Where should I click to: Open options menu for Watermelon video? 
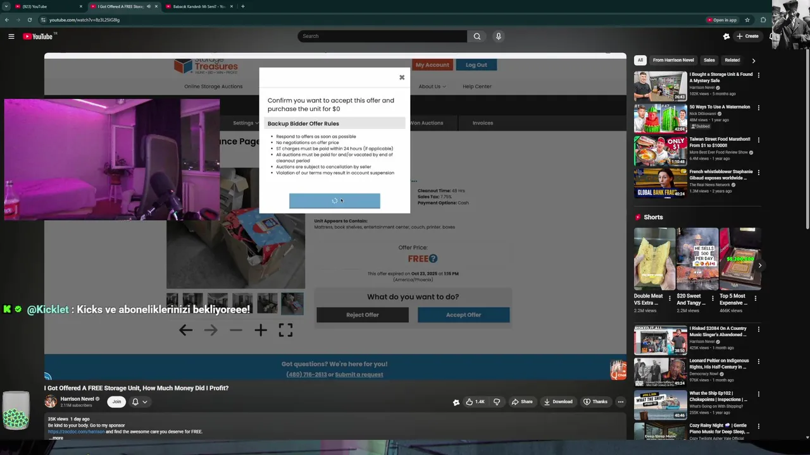[759, 107]
